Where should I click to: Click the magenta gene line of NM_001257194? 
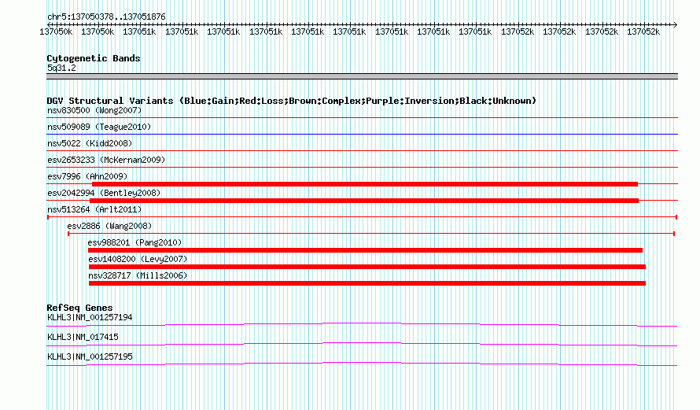pyautogui.click(x=362, y=324)
